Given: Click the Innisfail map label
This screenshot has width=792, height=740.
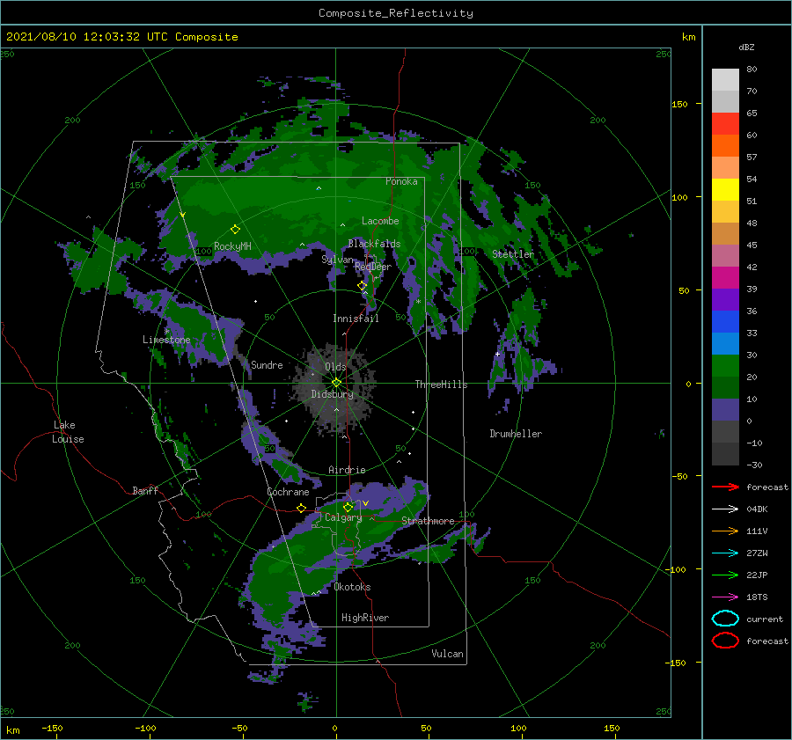Looking at the screenshot, I should click(356, 319).
